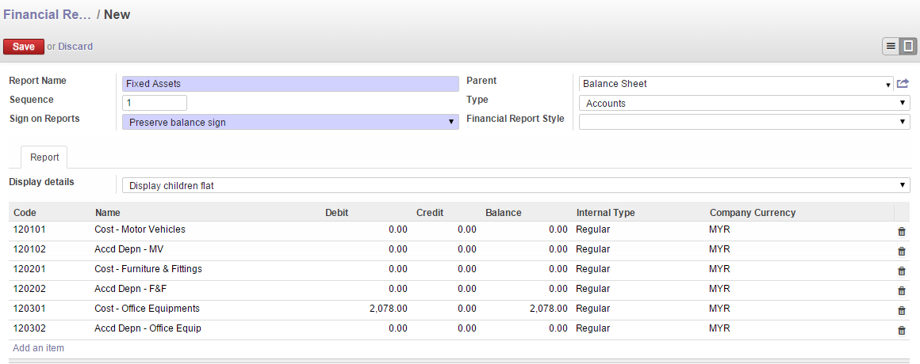This screenshot has height=364, width=920.
Task: Click the 2,078.00 debit value
Action: tap(389, 309)
